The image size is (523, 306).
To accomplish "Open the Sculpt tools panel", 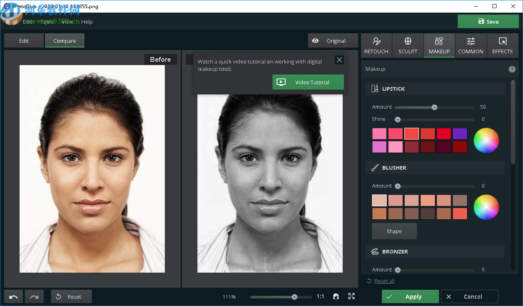I will [x=408, y=45].
